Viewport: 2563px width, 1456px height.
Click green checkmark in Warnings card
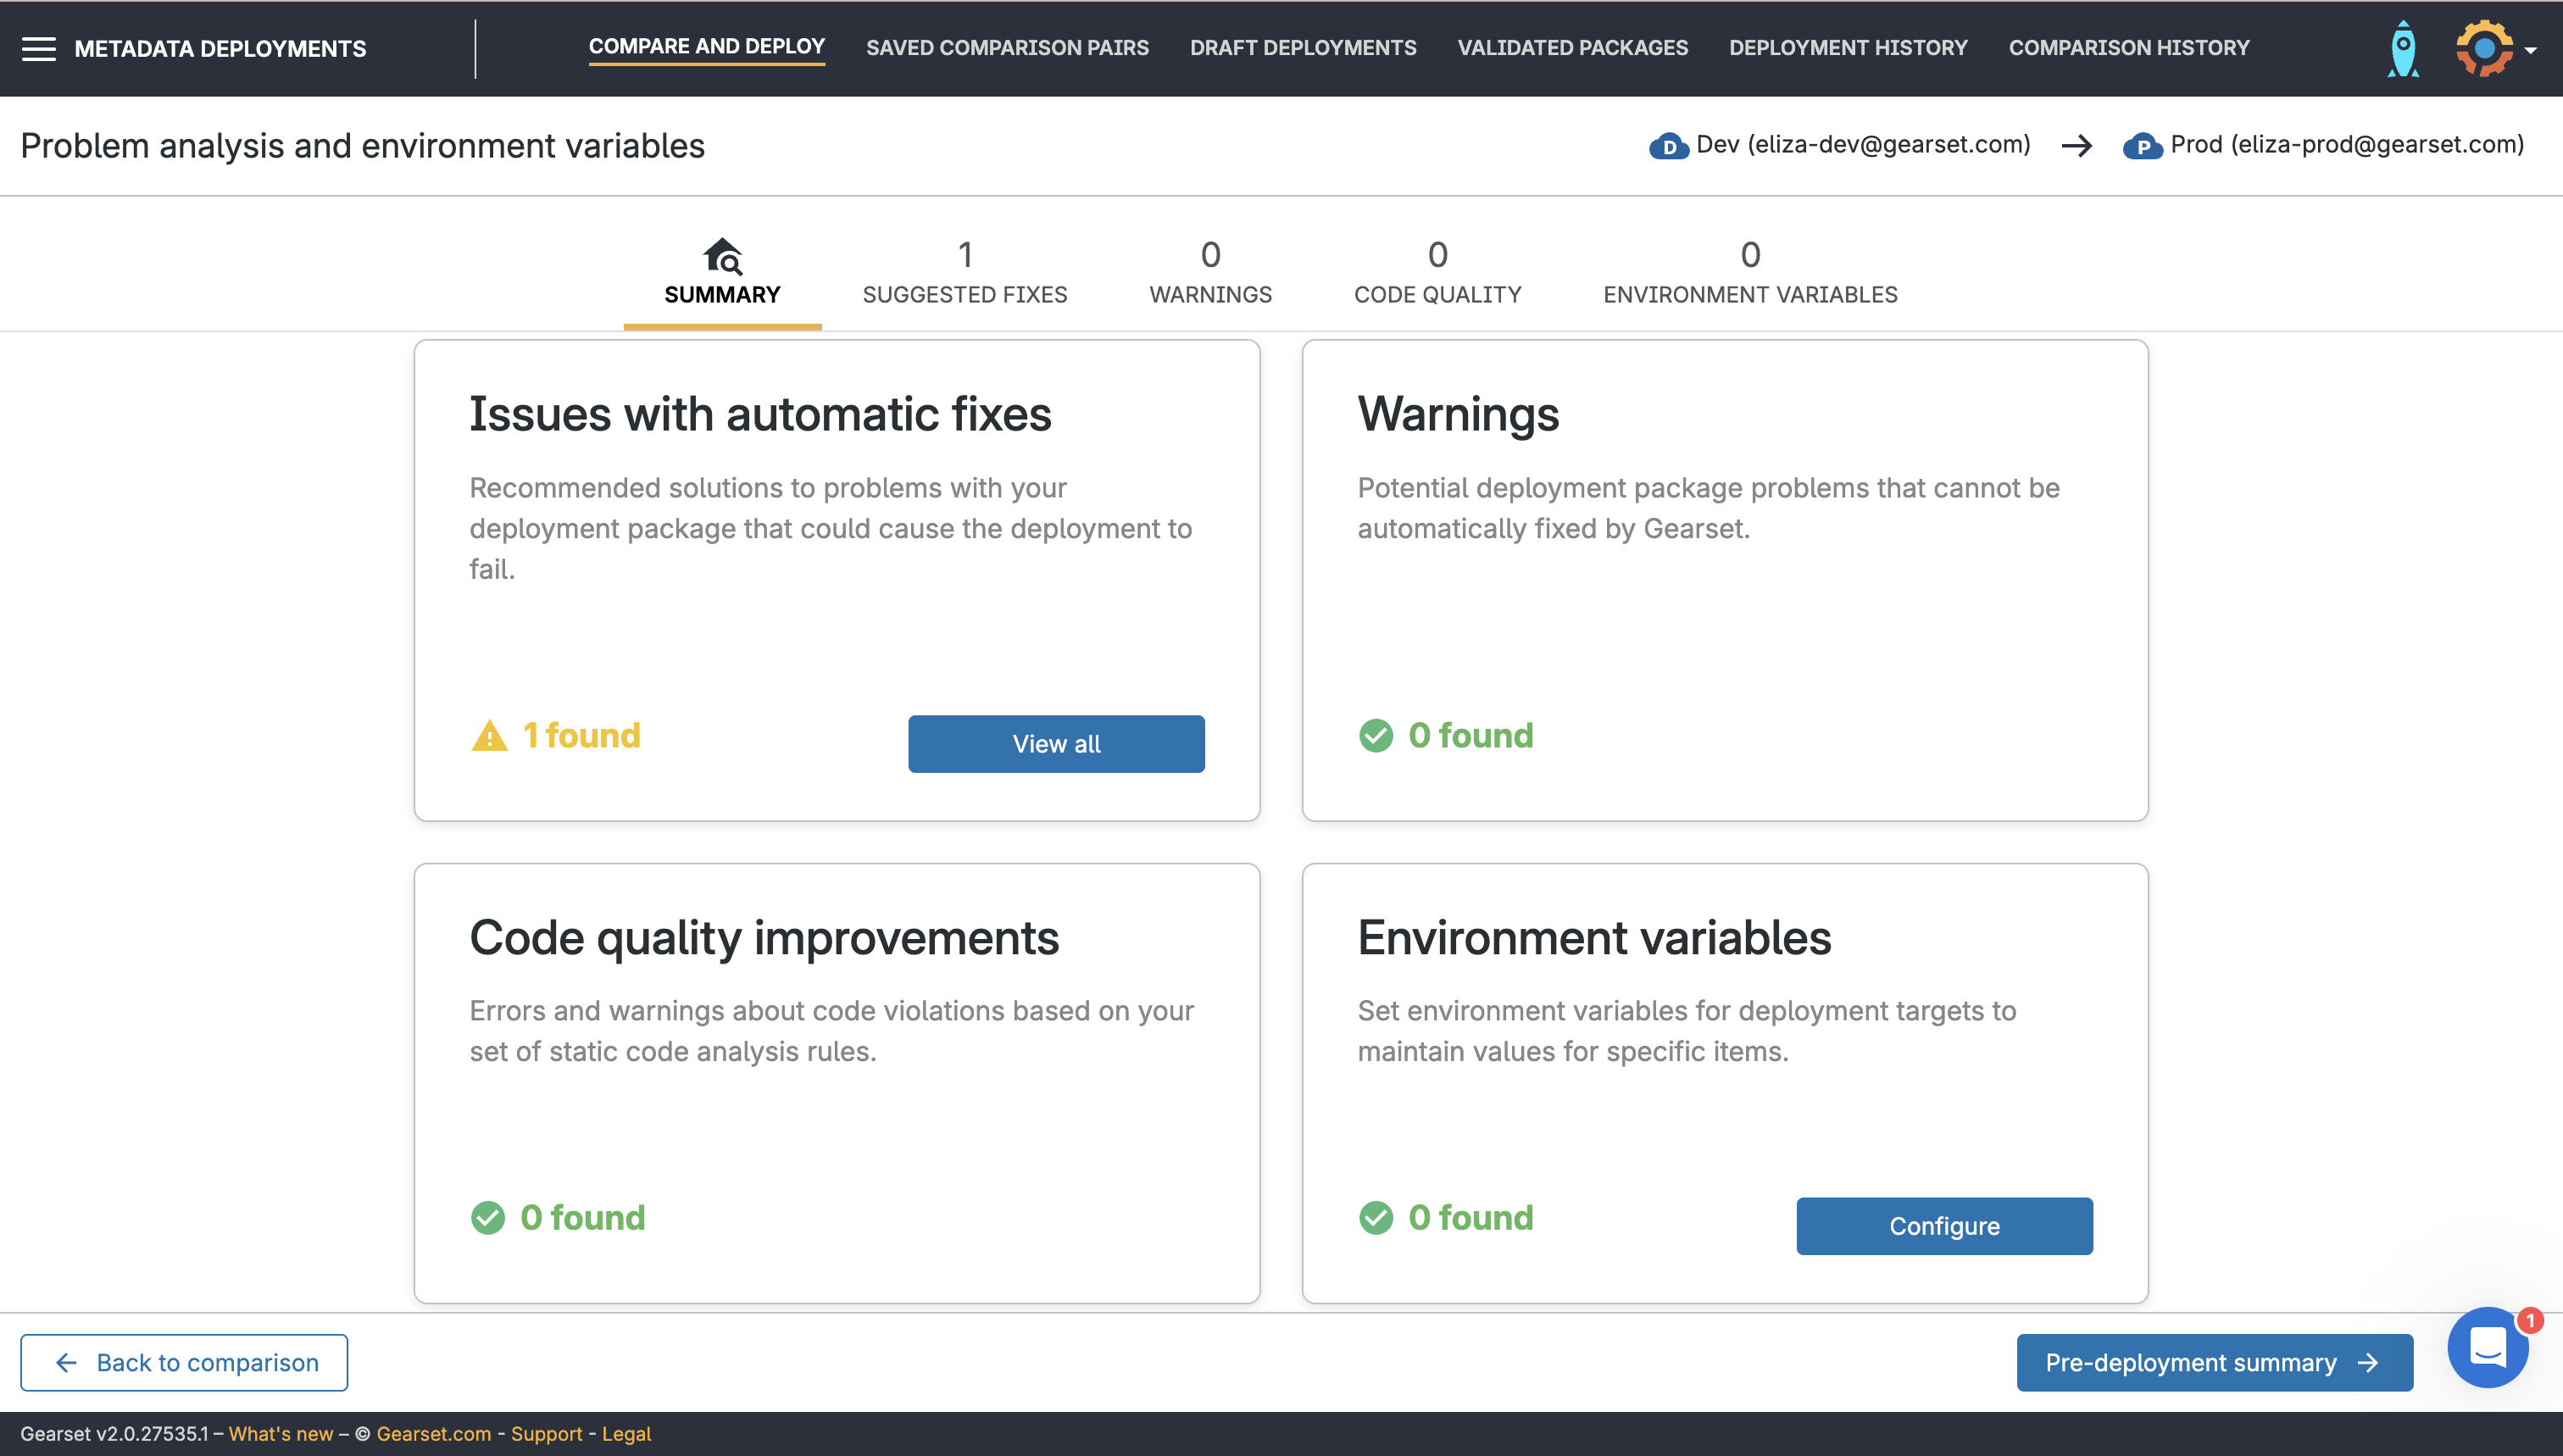tap(1376, 736)
